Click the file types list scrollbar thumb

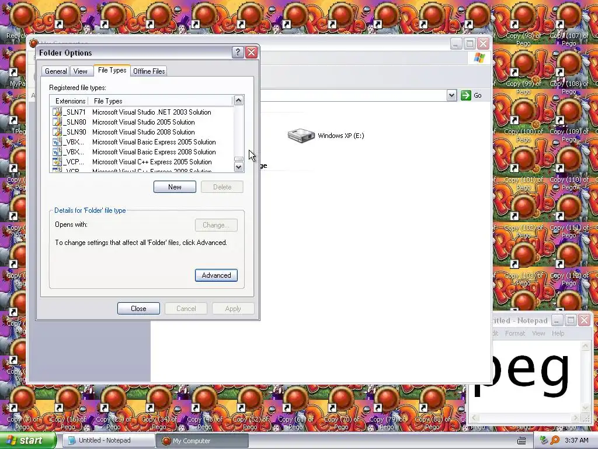[238, 159]
